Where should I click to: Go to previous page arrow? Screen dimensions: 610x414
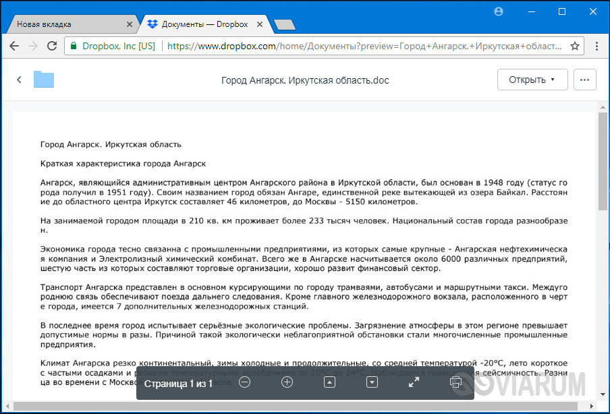(x=329, y=382)
